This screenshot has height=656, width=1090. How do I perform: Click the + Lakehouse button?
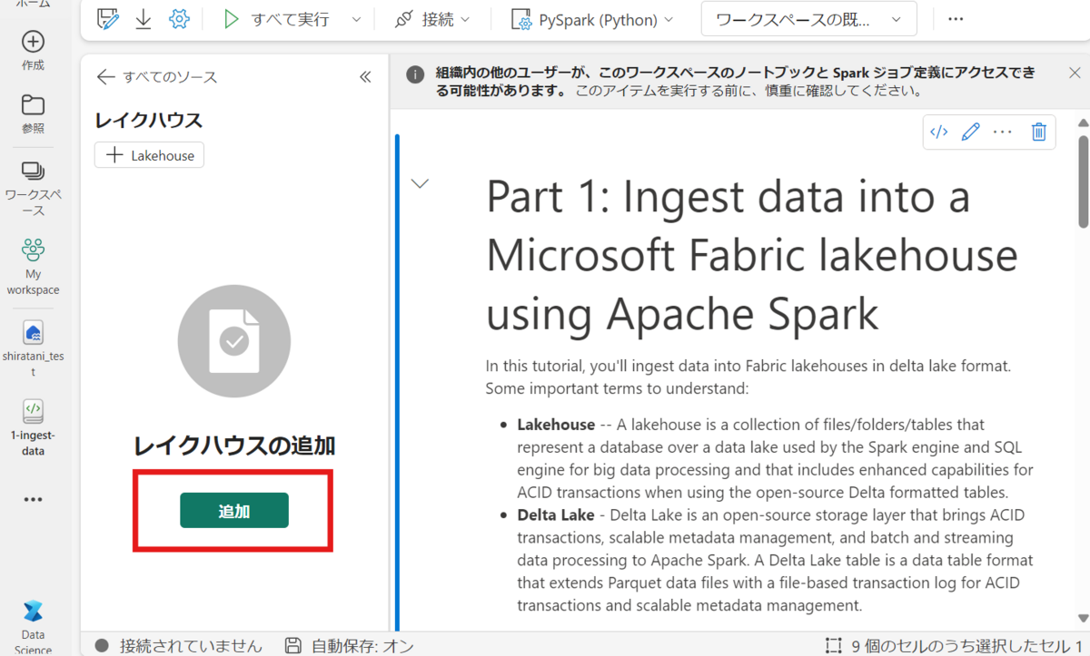(x=149, y=155)
